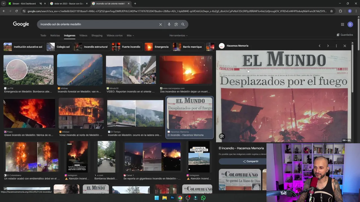Expand the Más dropdown menu
This screenshot has width=360, height=202.
point(130,36)
